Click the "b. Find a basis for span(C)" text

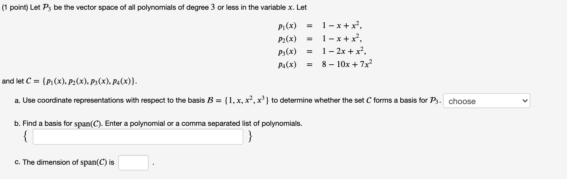click(x=59, y=124)
